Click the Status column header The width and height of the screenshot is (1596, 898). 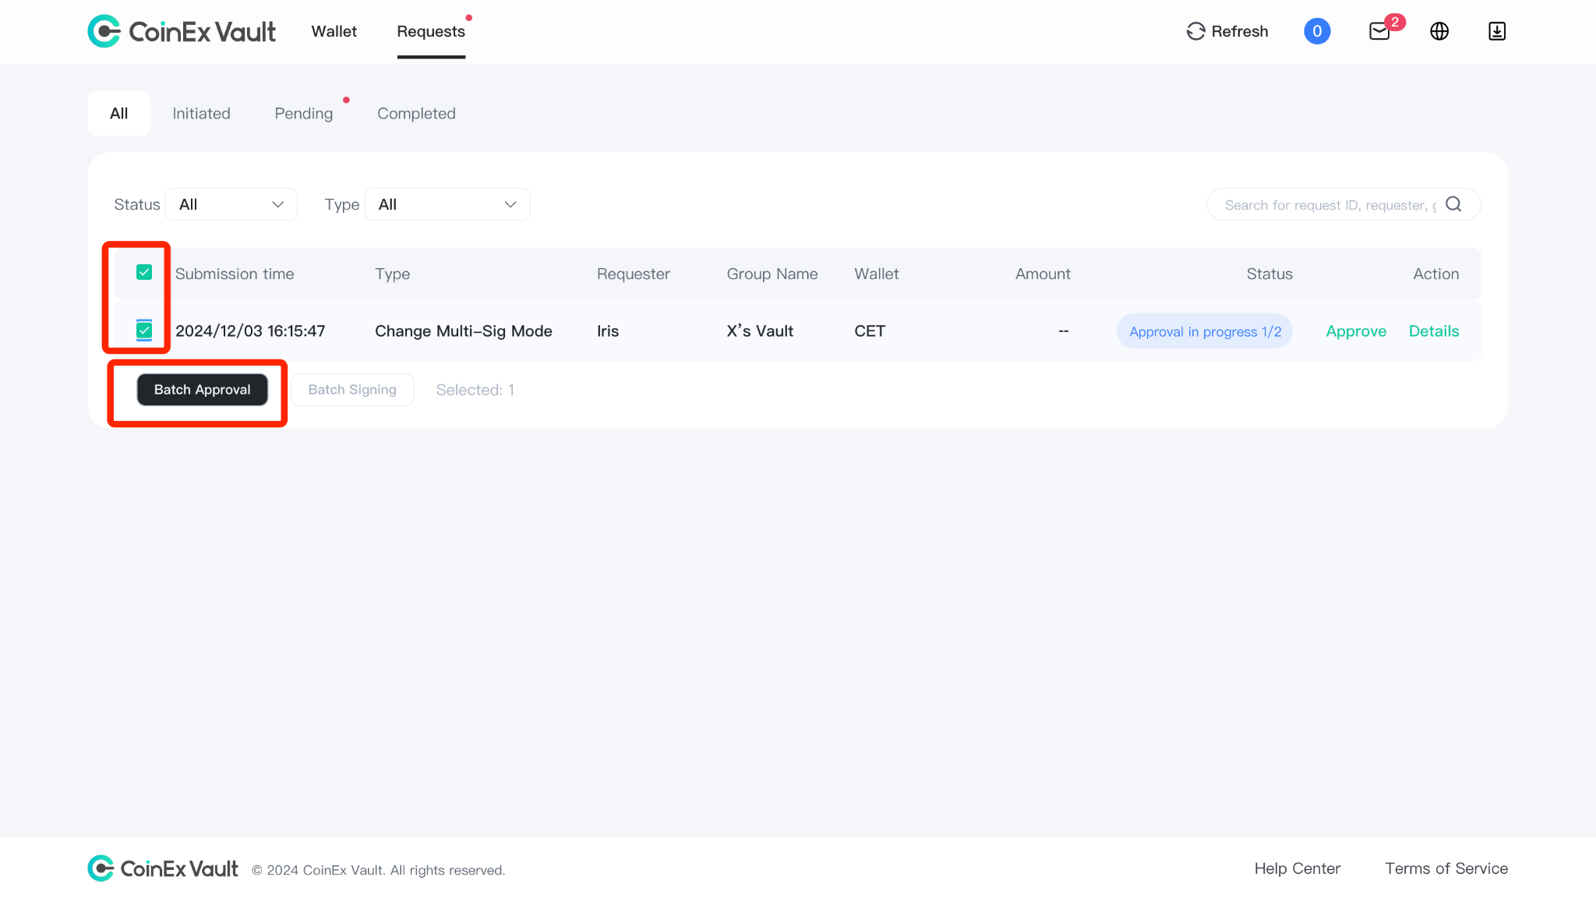[1269, 274]
